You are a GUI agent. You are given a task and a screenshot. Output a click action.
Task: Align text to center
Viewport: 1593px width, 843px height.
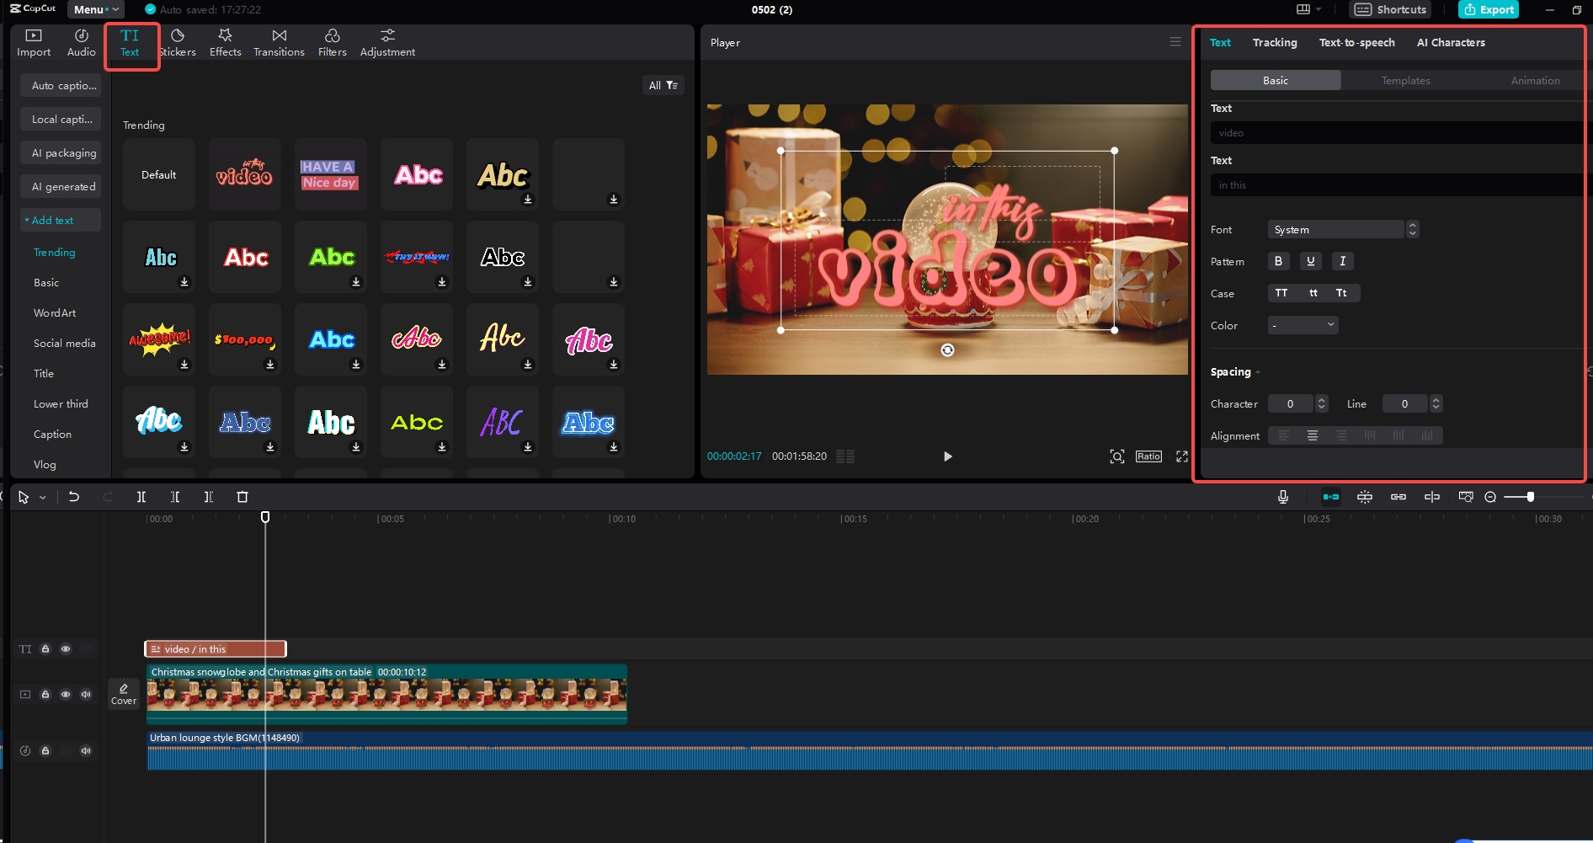pos(1312,435)
